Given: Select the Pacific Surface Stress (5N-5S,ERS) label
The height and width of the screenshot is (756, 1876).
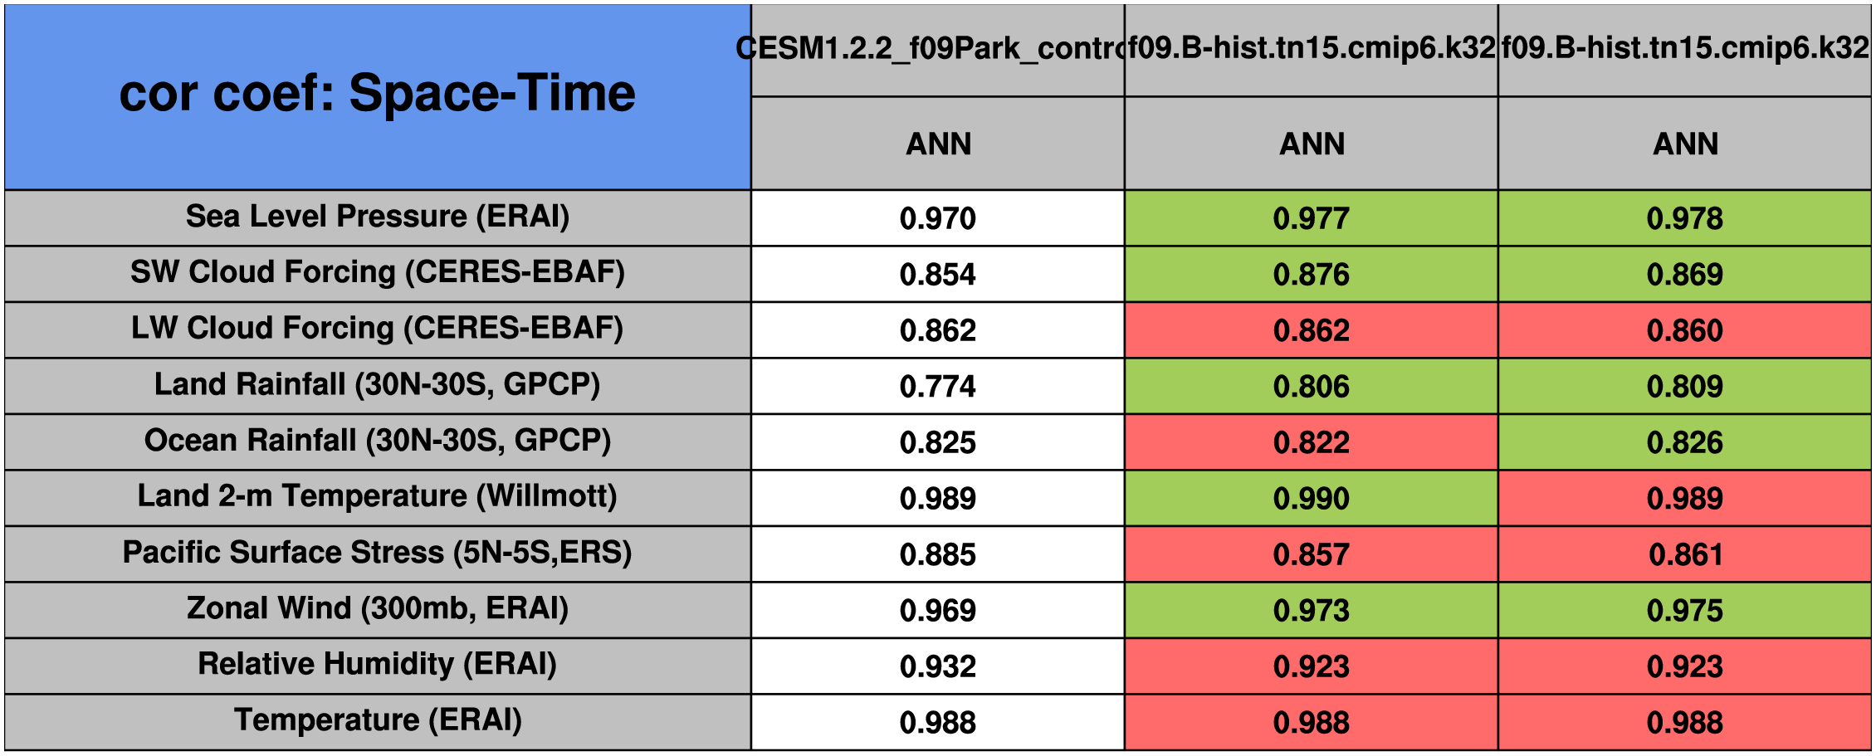Looking at the screenshot, I should pos(378,553).
